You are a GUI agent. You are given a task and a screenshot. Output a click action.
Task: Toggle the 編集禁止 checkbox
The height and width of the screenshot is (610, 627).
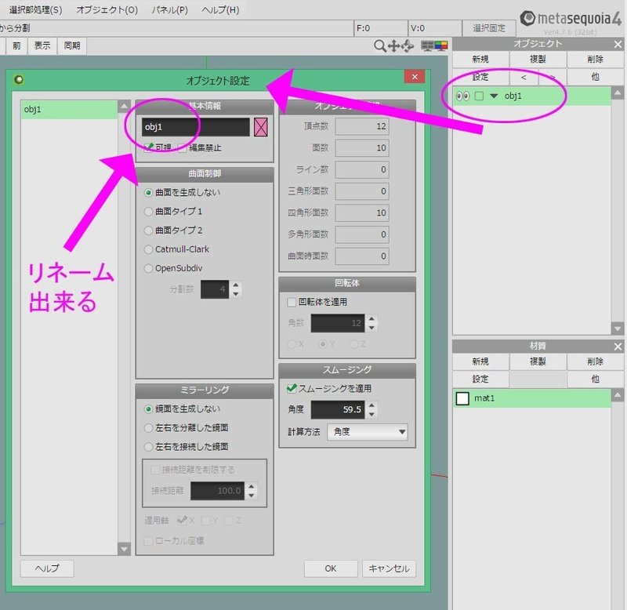183,148
